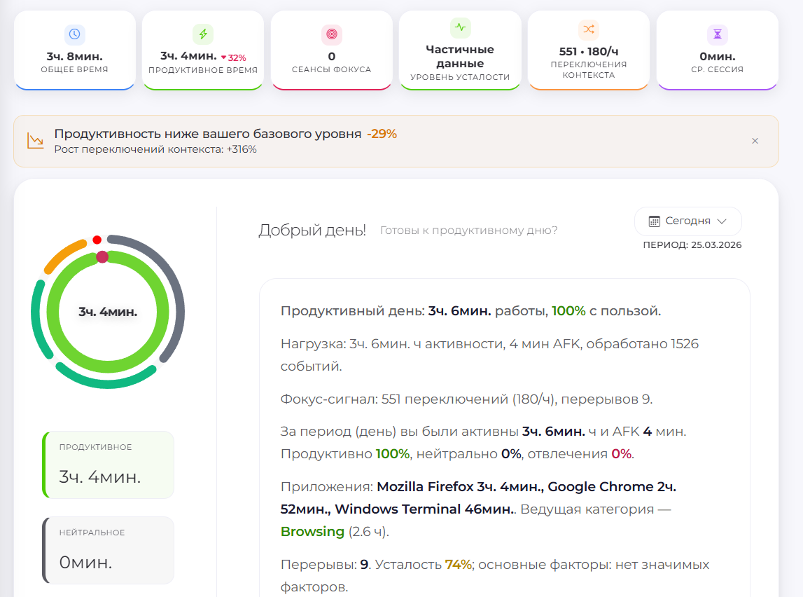Click the Нейтральное 0мин. card
This screenshot has height=597, width=803.
108,550
